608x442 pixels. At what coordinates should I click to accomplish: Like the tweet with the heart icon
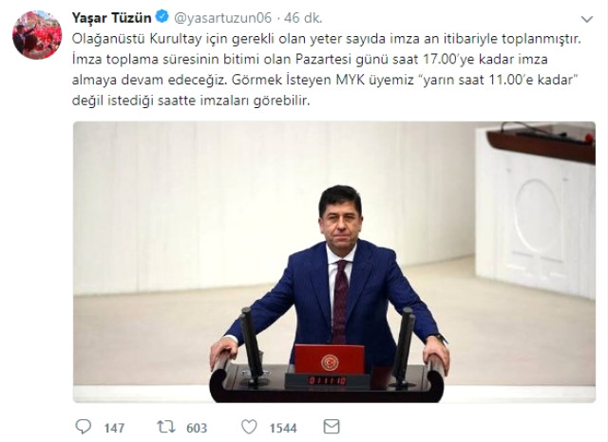pyautogui.click(x=249, y=427)
